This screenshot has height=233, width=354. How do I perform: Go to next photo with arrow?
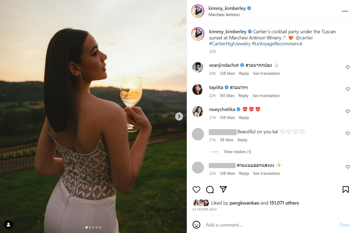click(179, 116)
